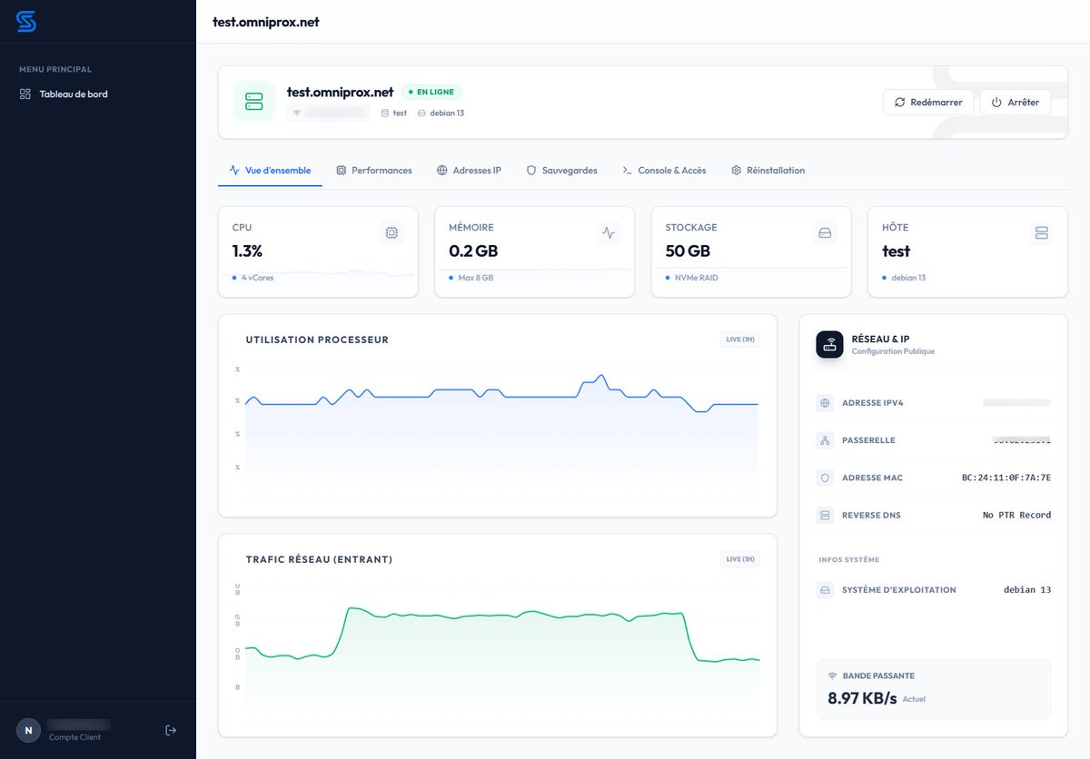Click the Arrêter button
This screenshot has height=759, width=1090.
click(x=1016, y=103)
